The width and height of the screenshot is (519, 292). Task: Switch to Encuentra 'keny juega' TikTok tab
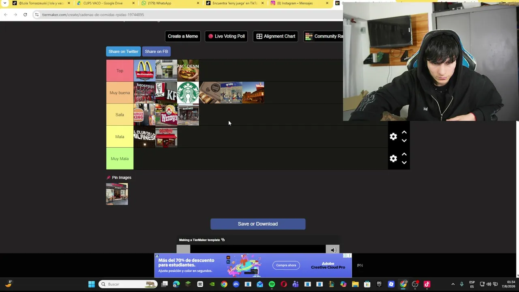pyautogui.click(x=235, y=3)
